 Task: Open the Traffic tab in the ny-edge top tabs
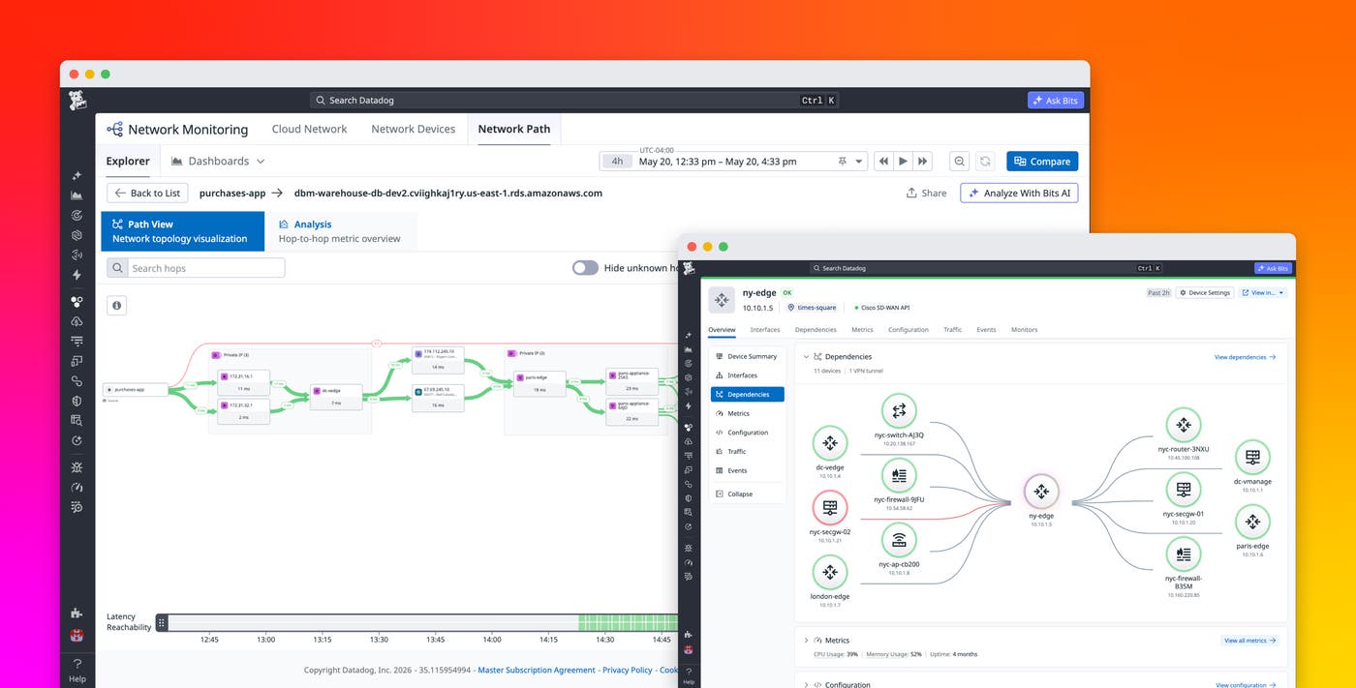click(953, 330)
